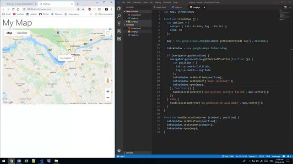293x164 pixels.
Task: Open Word from Windows taskbar
Action: click(x=19, y=161)
